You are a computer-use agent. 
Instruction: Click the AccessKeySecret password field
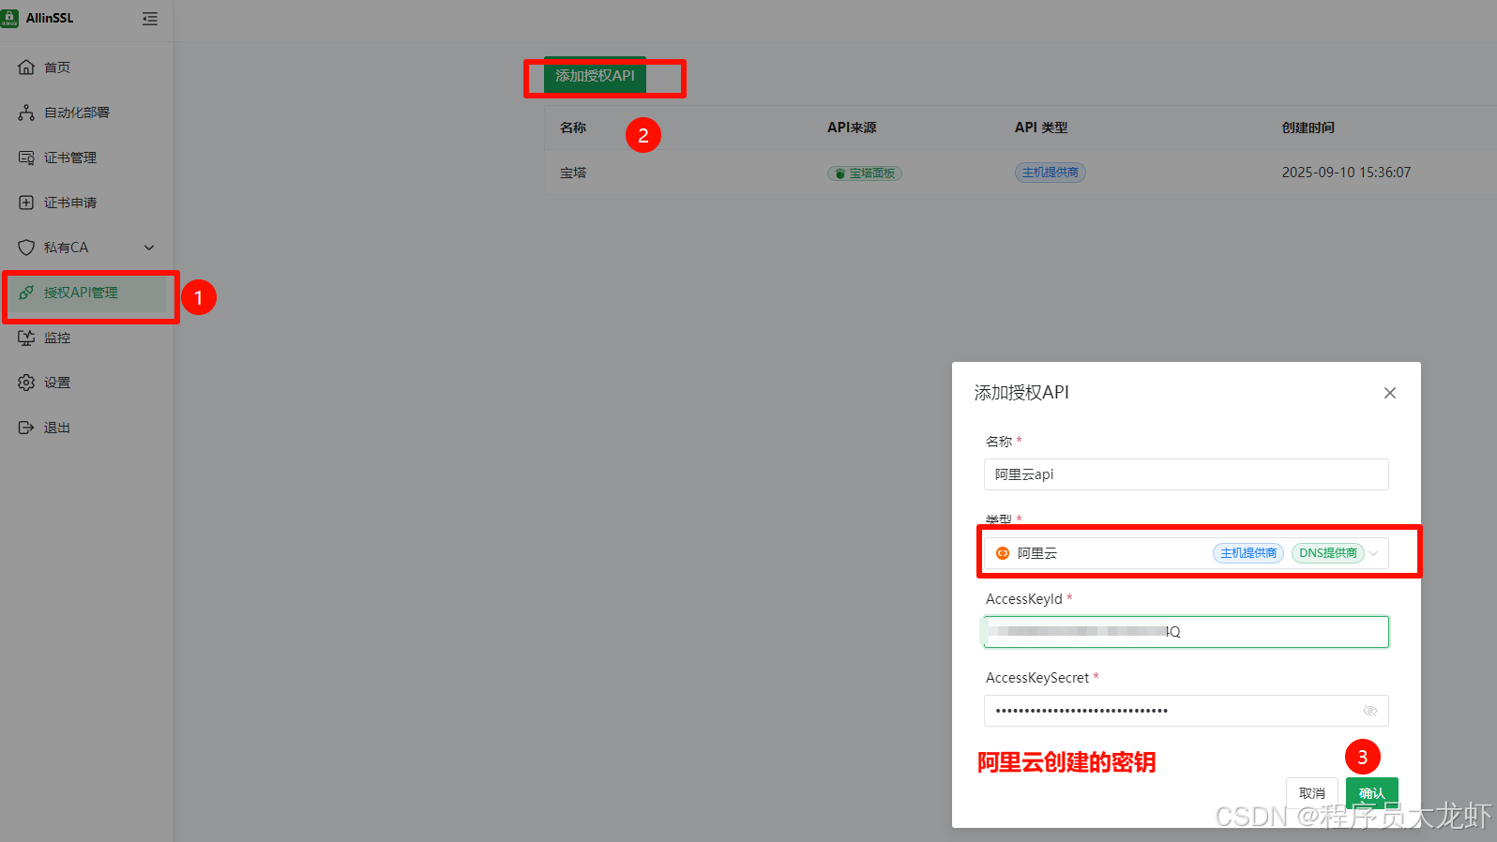pos(1187,711)
